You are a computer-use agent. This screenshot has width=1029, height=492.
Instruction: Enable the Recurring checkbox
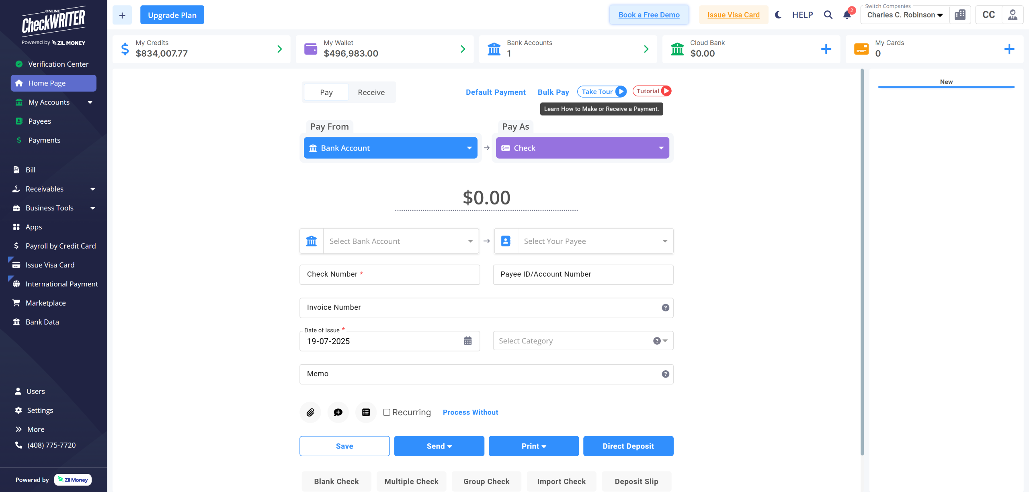pos(387,412)
